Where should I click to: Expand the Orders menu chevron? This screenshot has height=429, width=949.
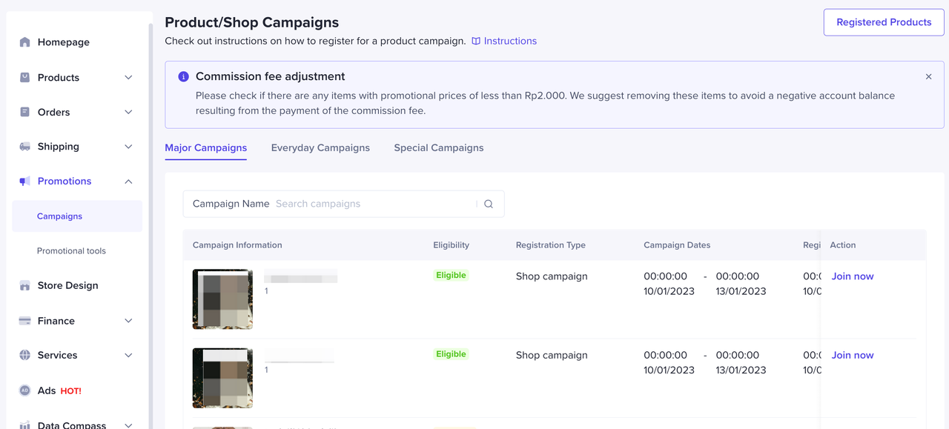click(128, 112)
